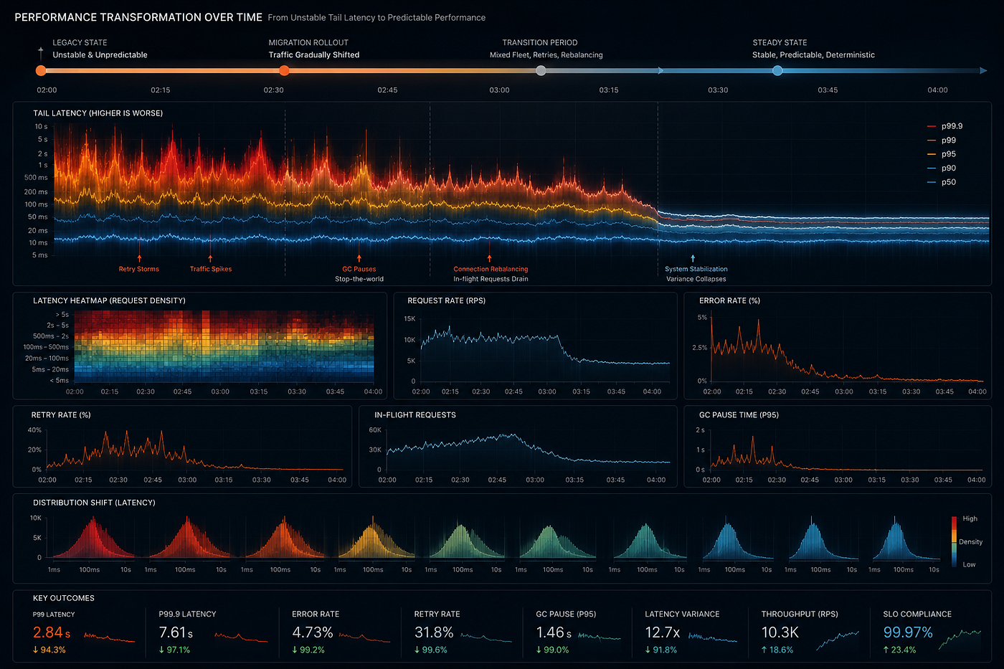
Task: Click the Tail Latency (Higher Is Worse) panel title
Action: (98, 113)
